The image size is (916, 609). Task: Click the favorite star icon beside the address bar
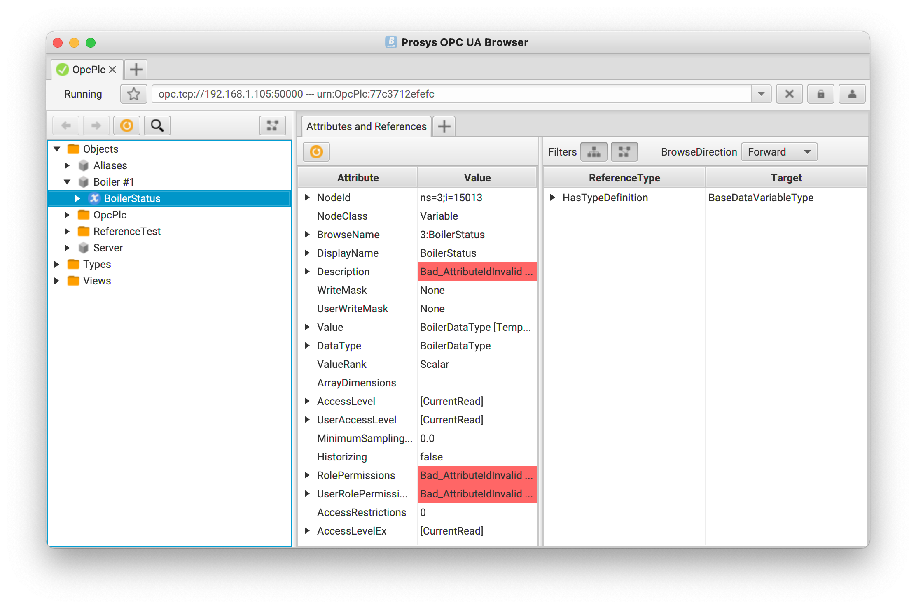click(x=133, y=94)
